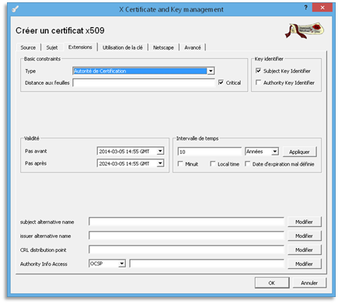
Task: Click the Intervalle de temps label
Action: pyautogui.click(x=197, y=138)
